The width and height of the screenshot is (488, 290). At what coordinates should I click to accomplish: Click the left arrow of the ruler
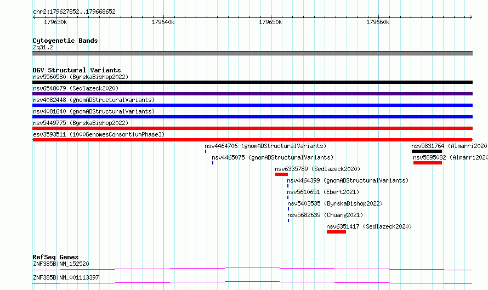tap(34, 17)
